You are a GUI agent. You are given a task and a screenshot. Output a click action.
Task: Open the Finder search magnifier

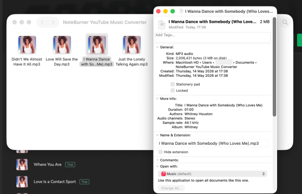coord(285,22)
